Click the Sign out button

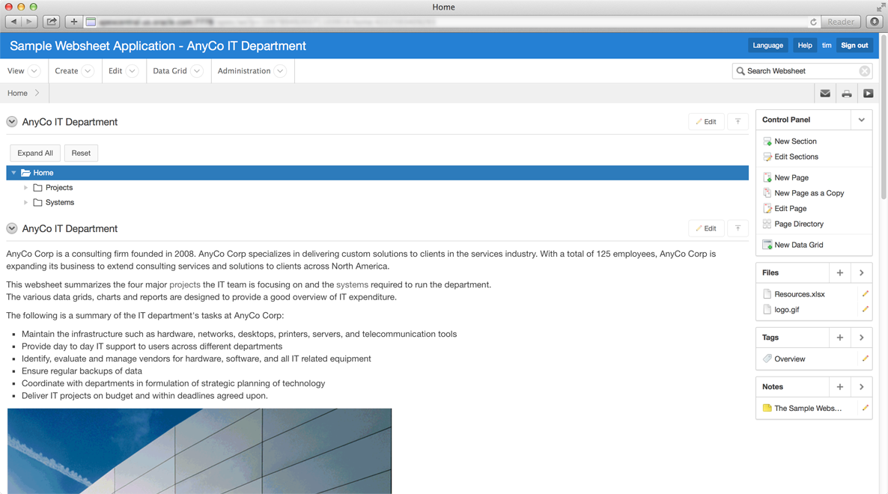[854, 46]
